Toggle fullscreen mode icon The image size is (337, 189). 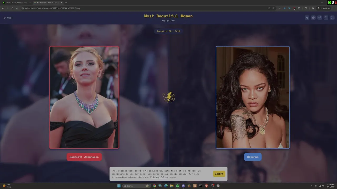coord(332,18)
